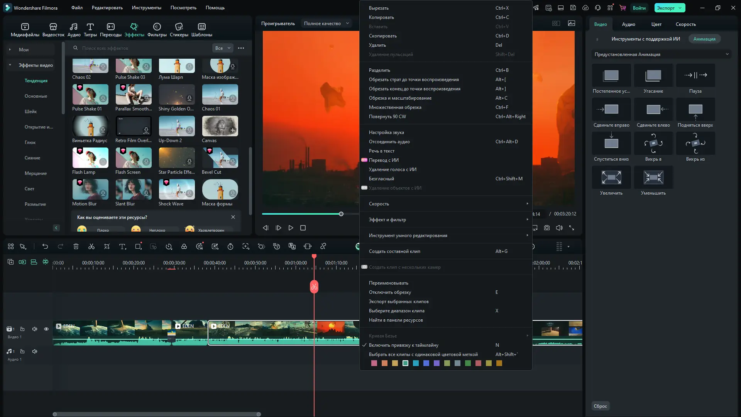The image size is (741, 417).
Task: Open the Stickers panel
Action: (x=179, y=29)
